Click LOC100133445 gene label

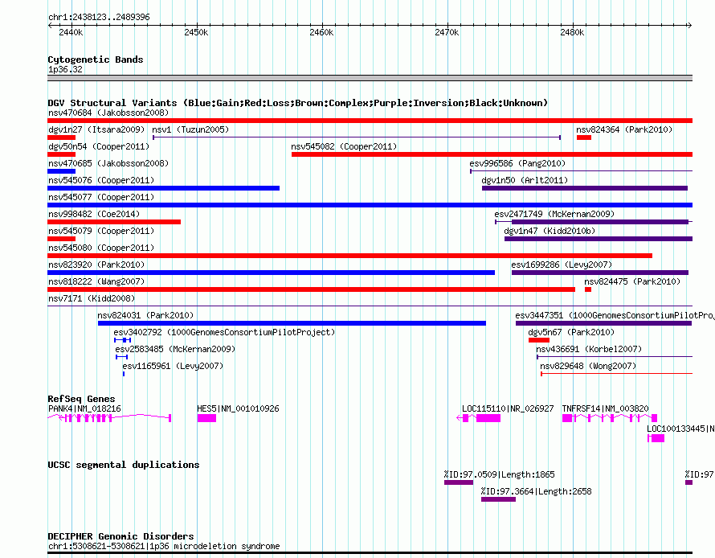tap(680, 429)
